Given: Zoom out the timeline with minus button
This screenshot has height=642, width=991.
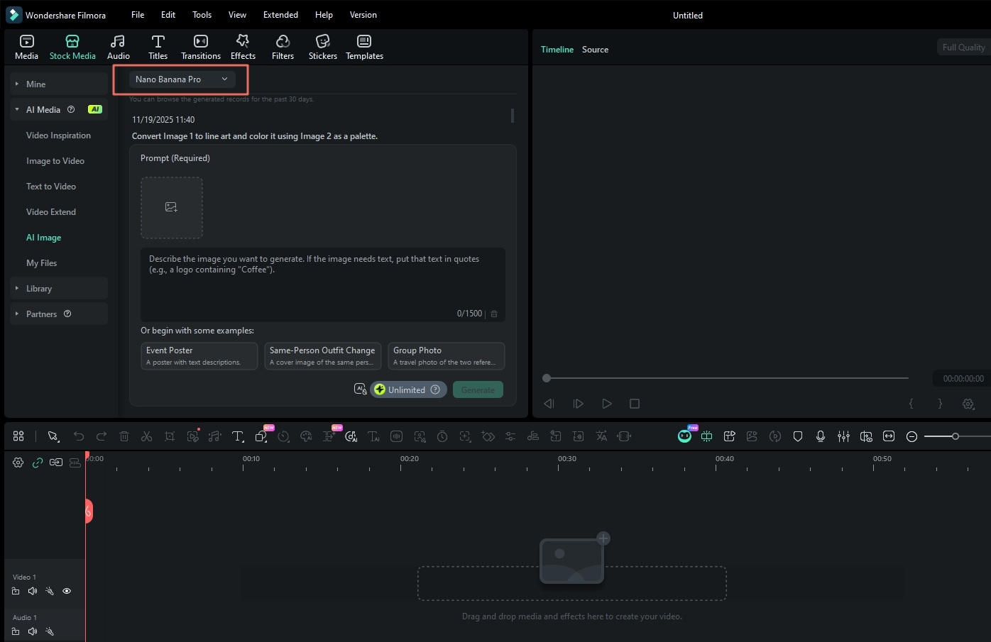Looking at the screenshot, I should tap(912, 436).
